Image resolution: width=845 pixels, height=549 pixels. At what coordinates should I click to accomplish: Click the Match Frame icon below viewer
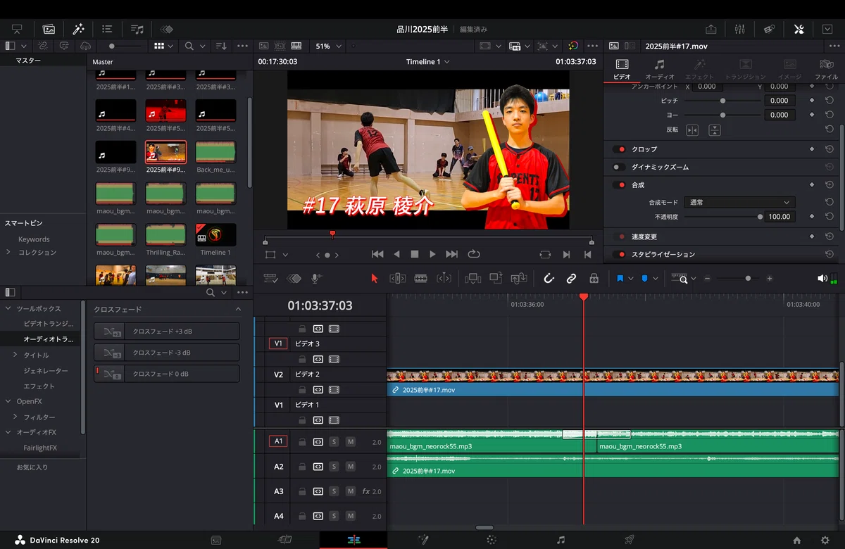pyautogui.click(x=545, y=254)
